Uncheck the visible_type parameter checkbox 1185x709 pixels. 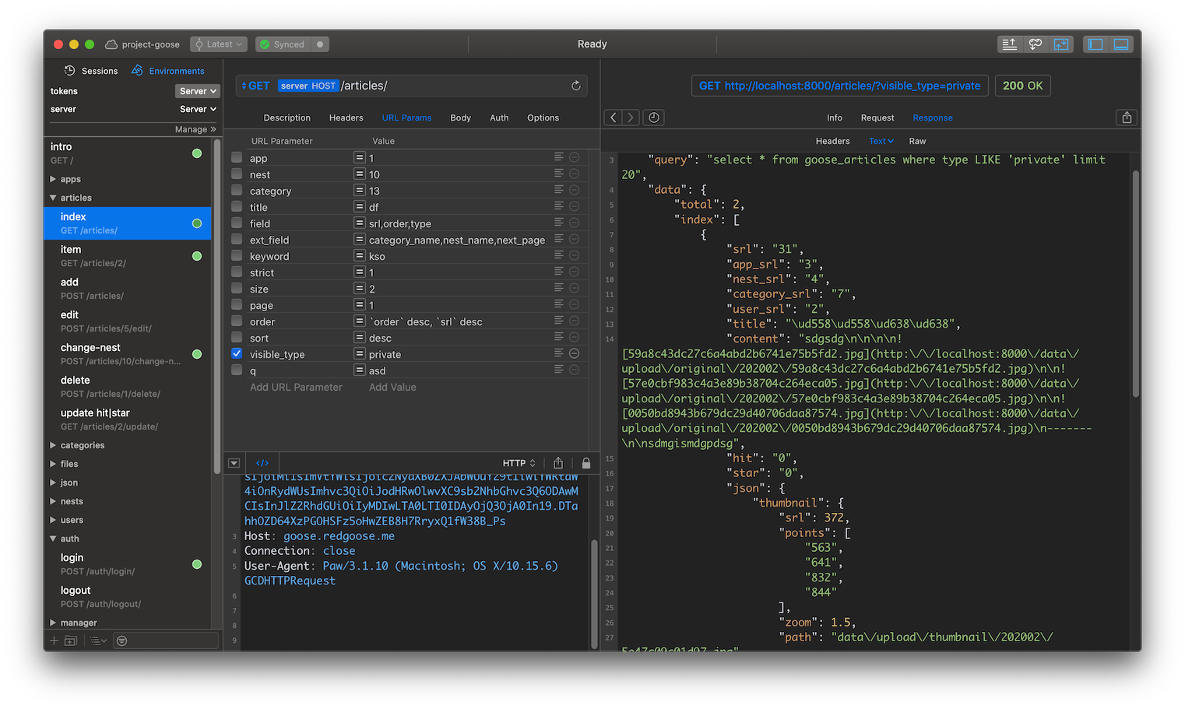click(x=237, y=353)
